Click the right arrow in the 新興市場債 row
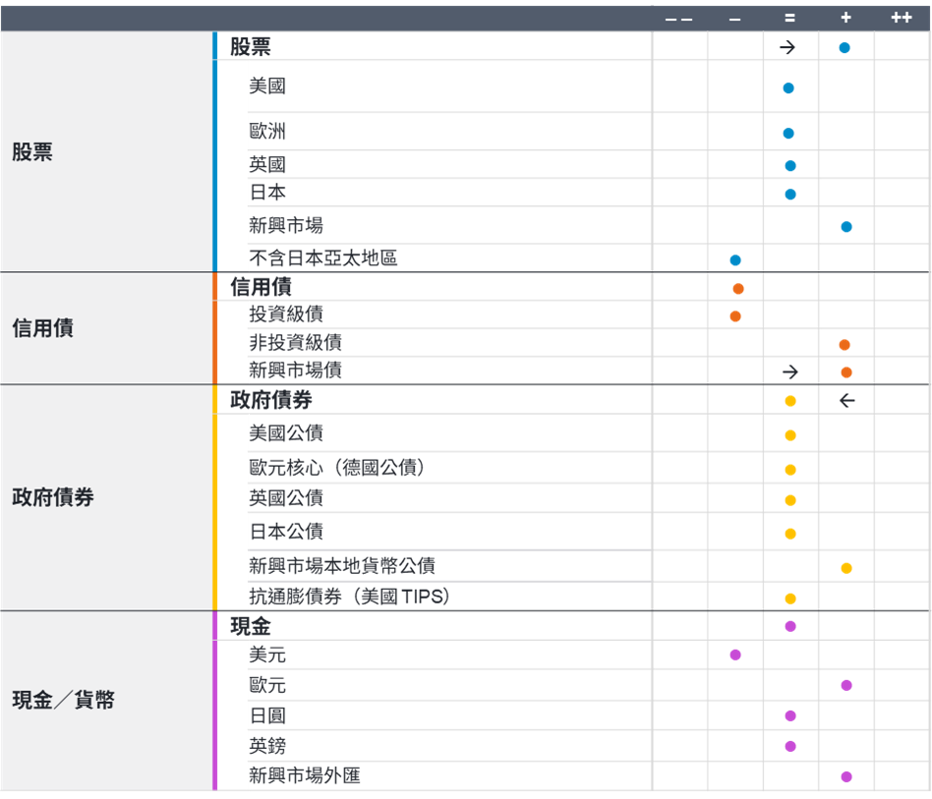This screenshot has height=799, width=932. [789, 372]
